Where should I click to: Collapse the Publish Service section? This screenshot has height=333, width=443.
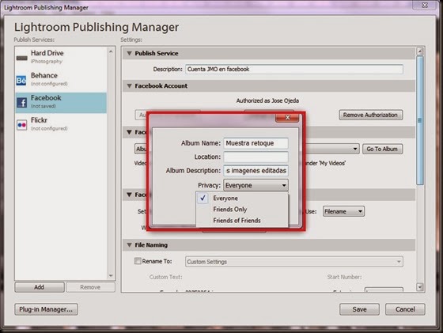click(x=130, y=53)
